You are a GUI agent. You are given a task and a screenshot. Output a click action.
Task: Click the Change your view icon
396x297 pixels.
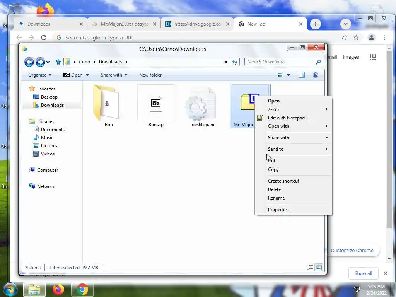click(x=280, y=75)
